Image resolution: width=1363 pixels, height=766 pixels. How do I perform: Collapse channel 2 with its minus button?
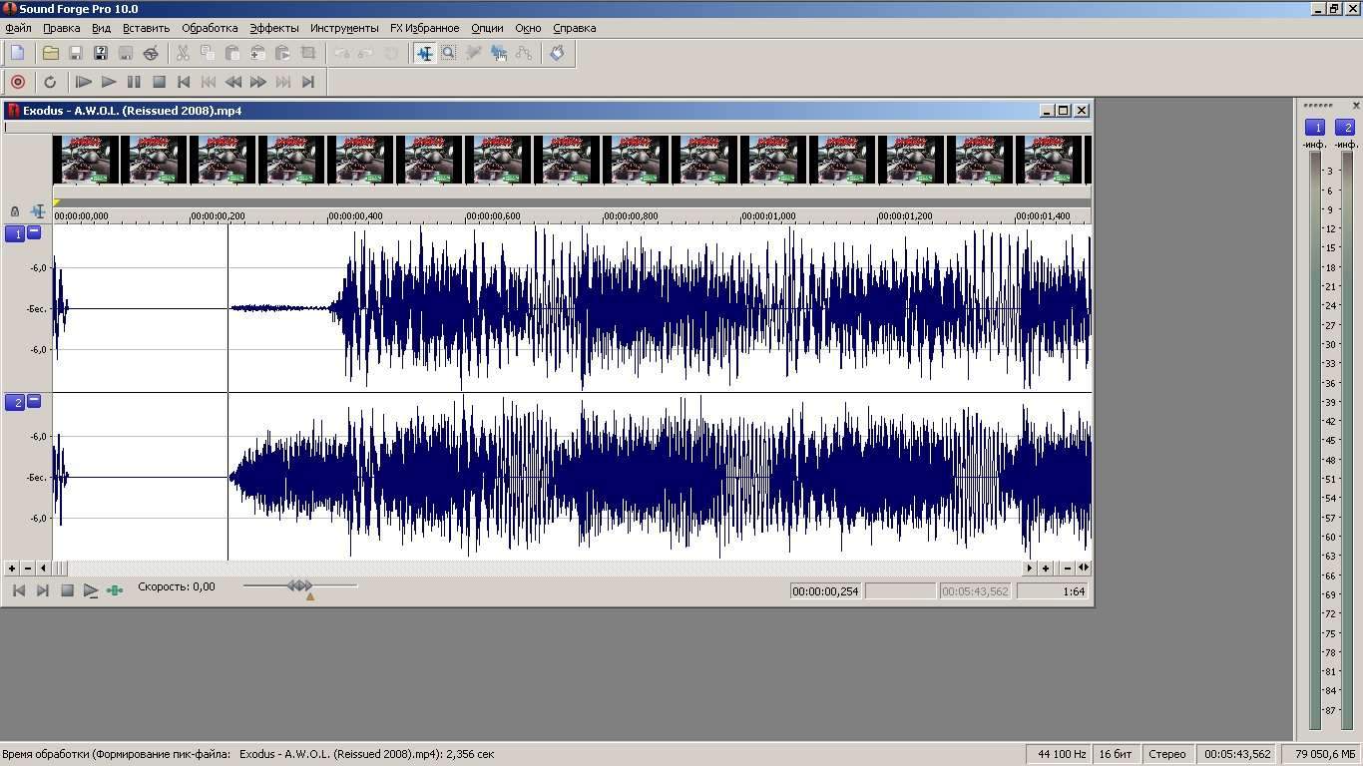click(34, 401)
